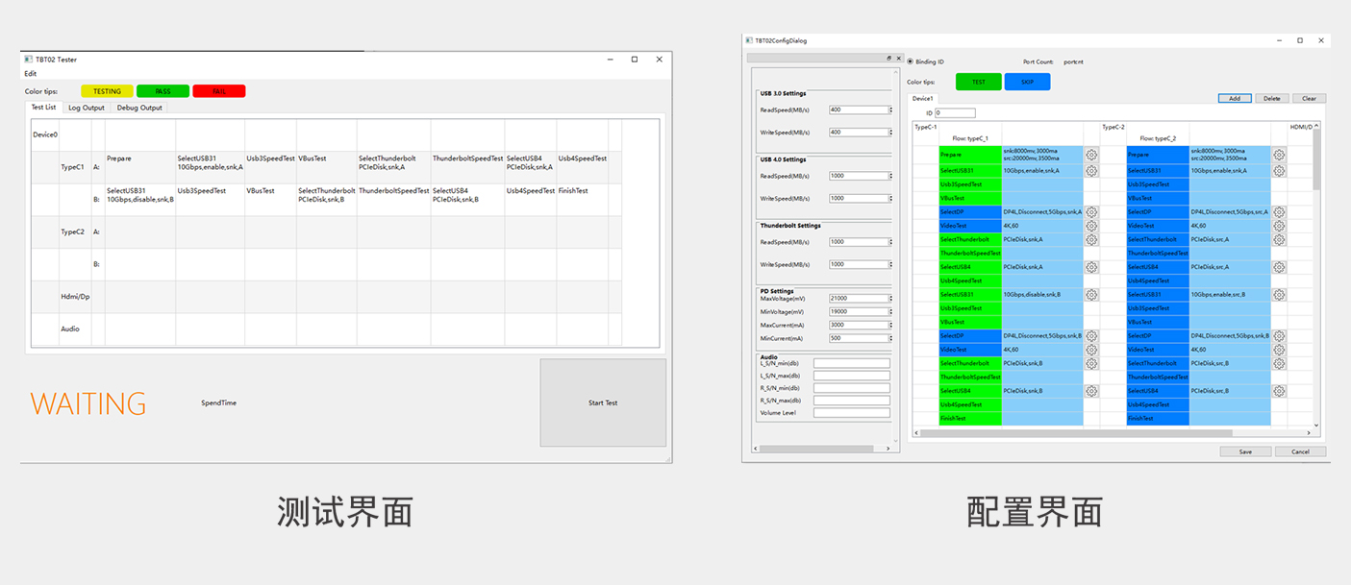
Task: Toggle the blue SKIP color tip button
Action: (x=1027, y=83)
